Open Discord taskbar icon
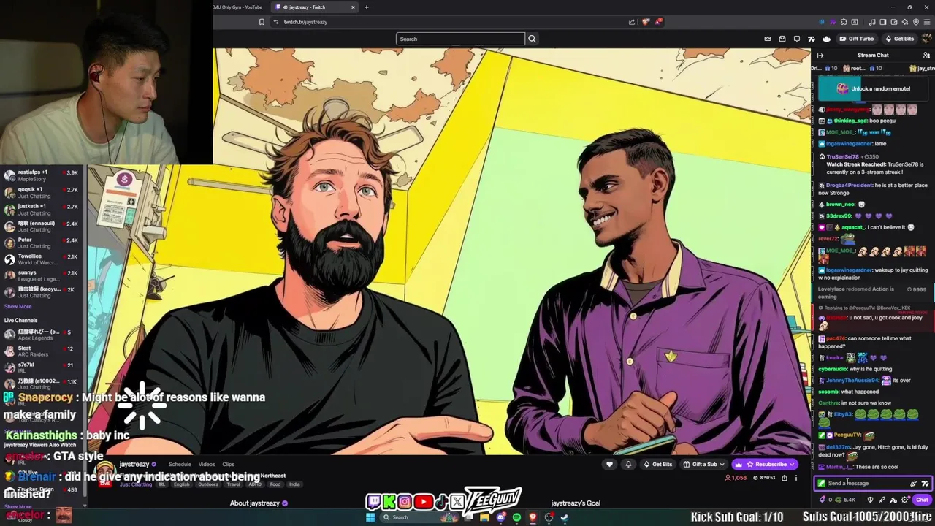 pos(501,517)
